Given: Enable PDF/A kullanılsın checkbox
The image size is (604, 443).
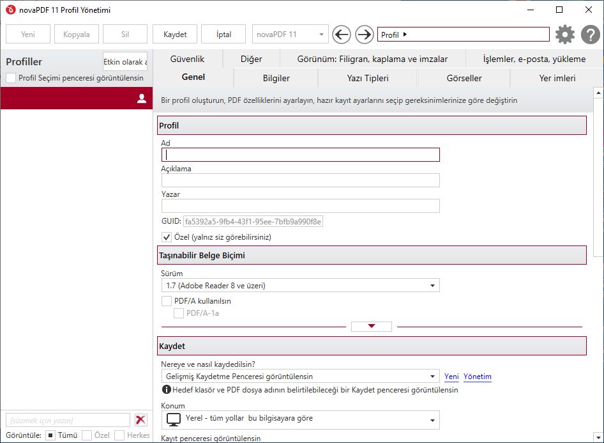Looking at the screenshot, I should pos(167,300).
